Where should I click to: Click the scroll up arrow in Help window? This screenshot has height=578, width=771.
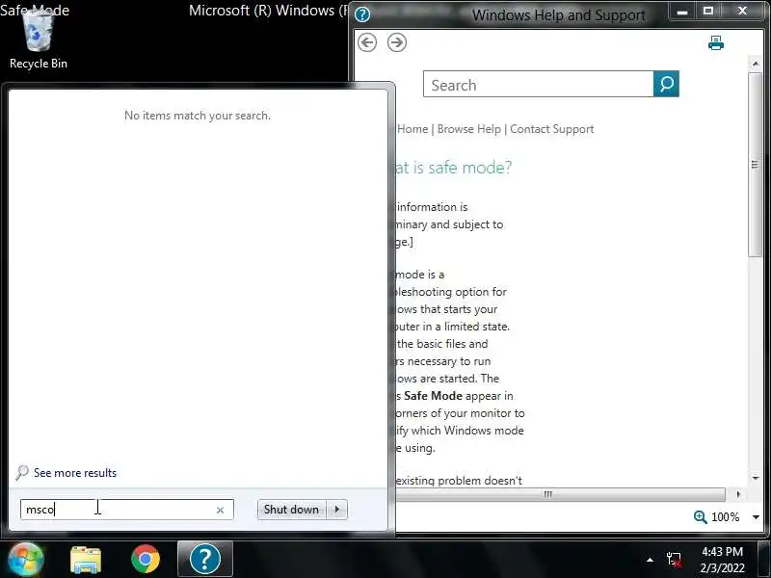(756, 64)
